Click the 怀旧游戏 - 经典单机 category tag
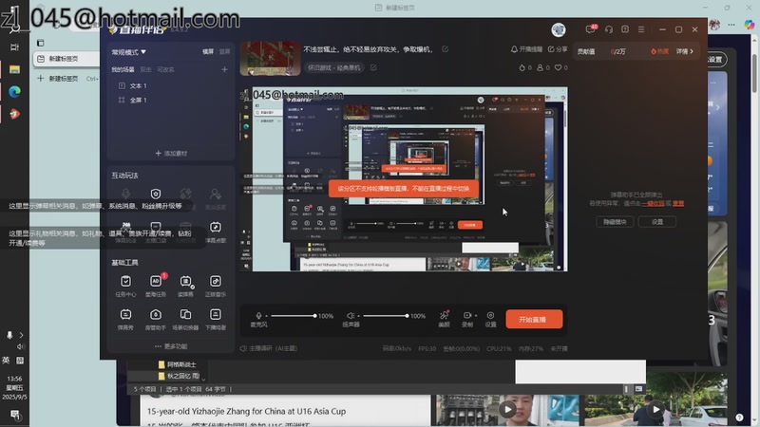The width and height of the screenshot is (760, 427). coord(334,67)
